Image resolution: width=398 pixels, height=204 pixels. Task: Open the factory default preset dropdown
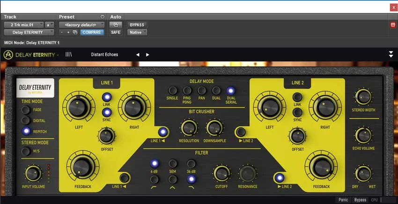click(x=82, y=25)
